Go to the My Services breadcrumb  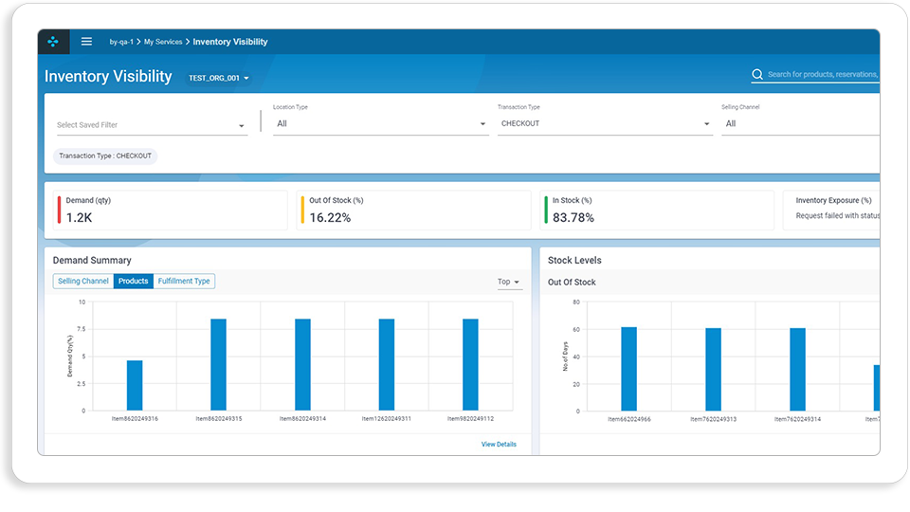click(x=163, y=42)
